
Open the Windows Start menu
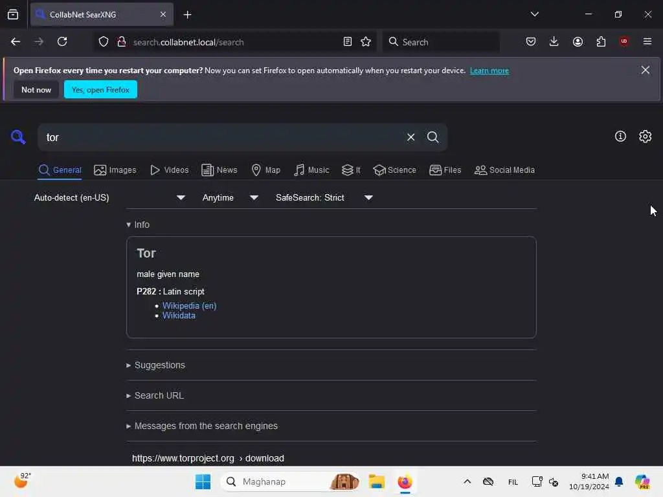click(203, 481)
